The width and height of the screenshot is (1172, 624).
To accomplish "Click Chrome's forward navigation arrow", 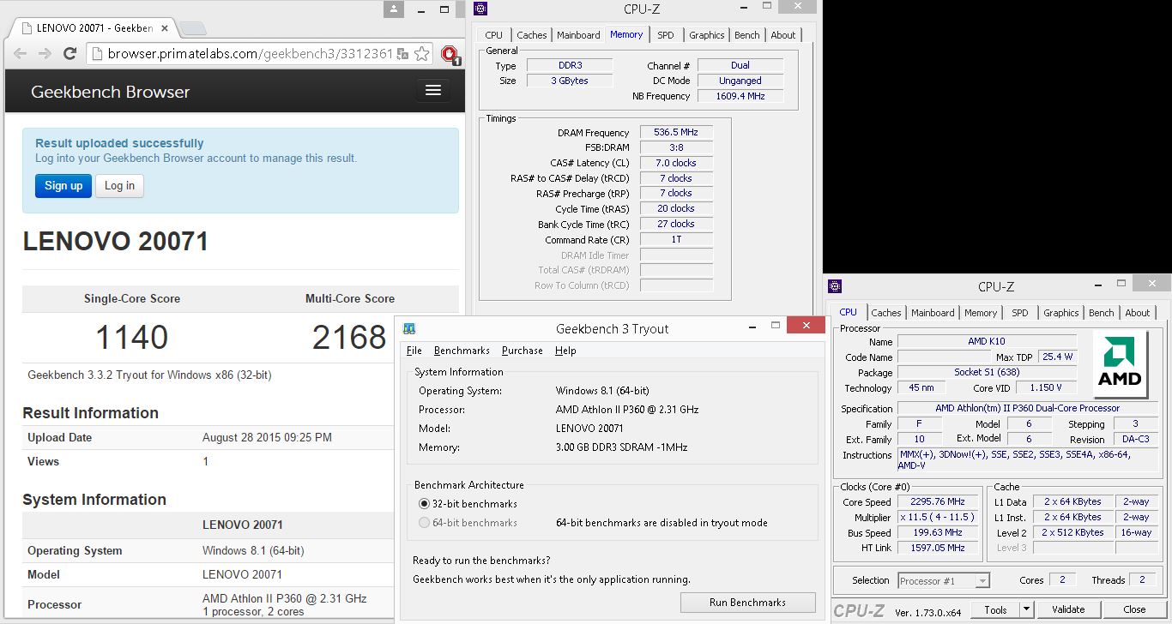I will pos(45,53).
